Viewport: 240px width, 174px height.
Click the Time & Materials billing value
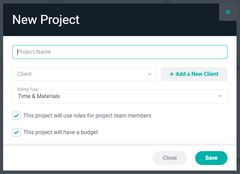[39, 96]
